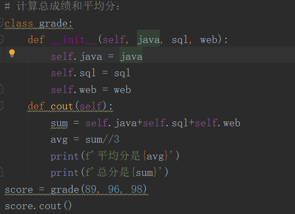This screenshot has height=214, width=295.
Task: Collapse the __init__ method fold marker
Action: (1, 39)
